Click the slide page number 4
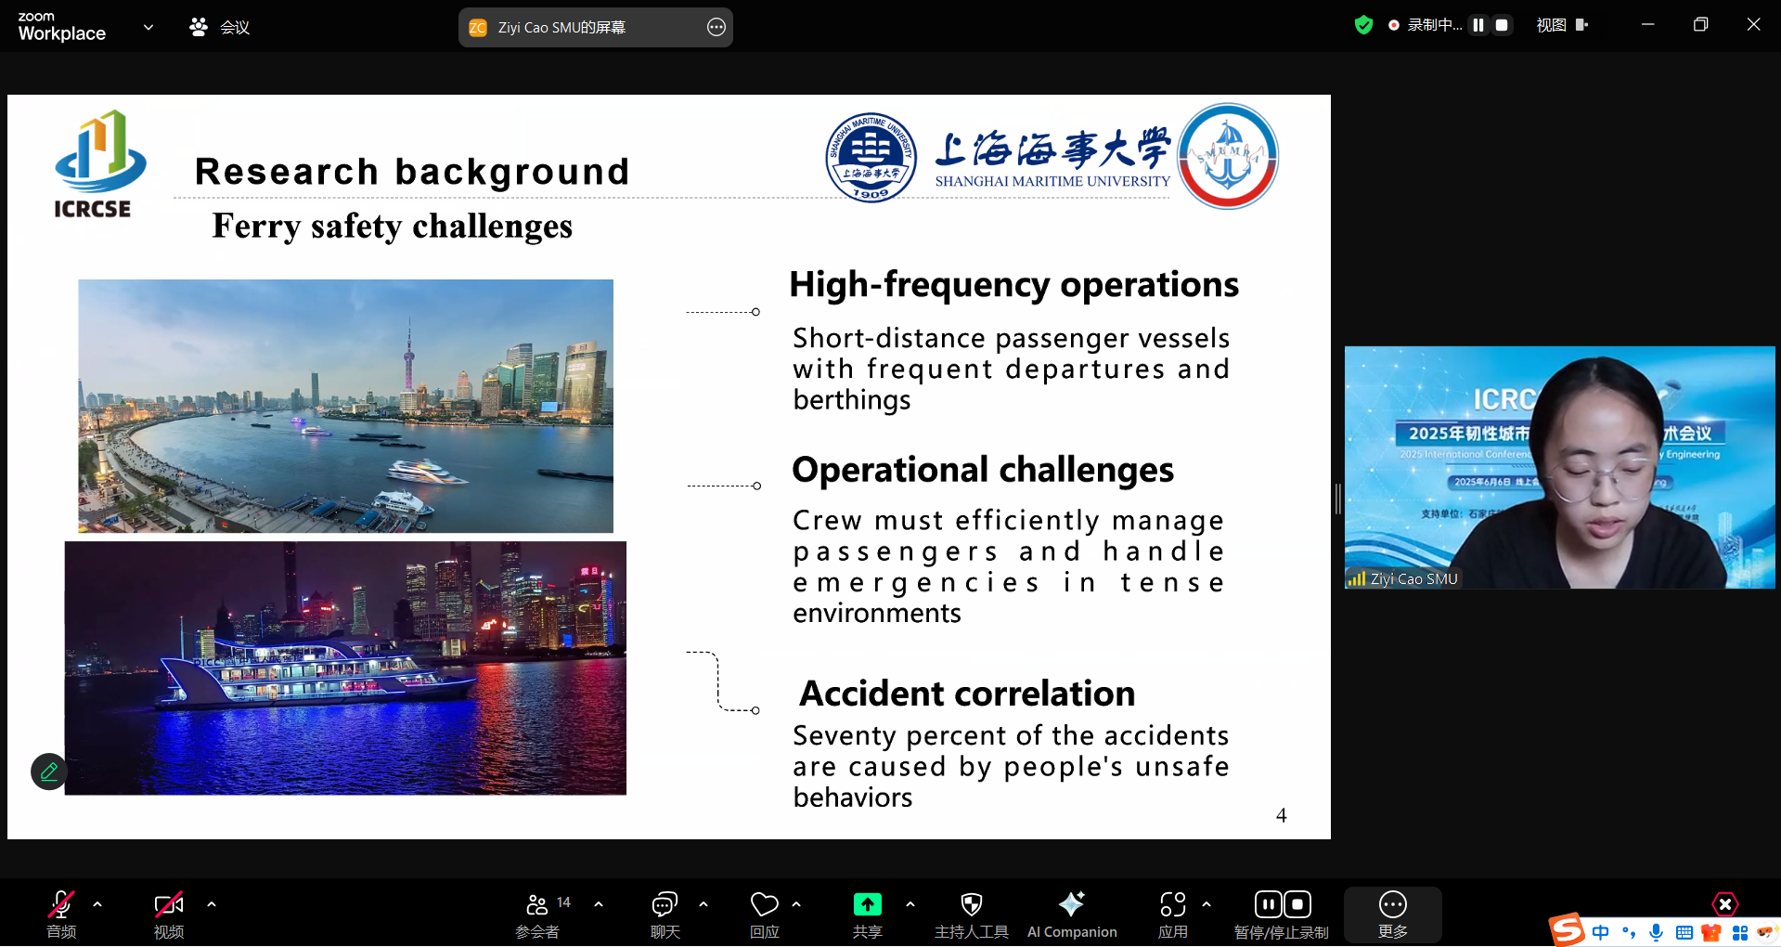The image size is (1781, 947). coord(1281,815)
